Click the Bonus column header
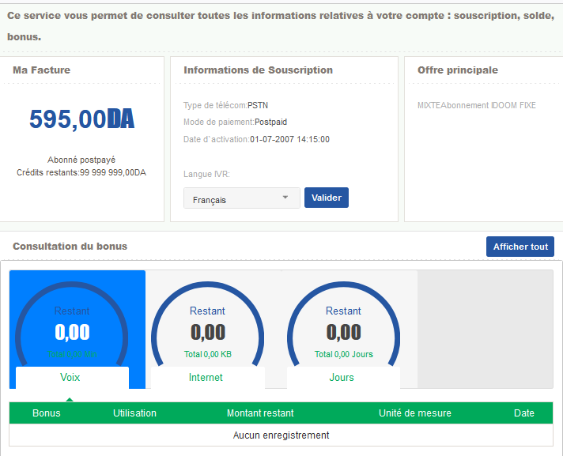 coord(47,413)
